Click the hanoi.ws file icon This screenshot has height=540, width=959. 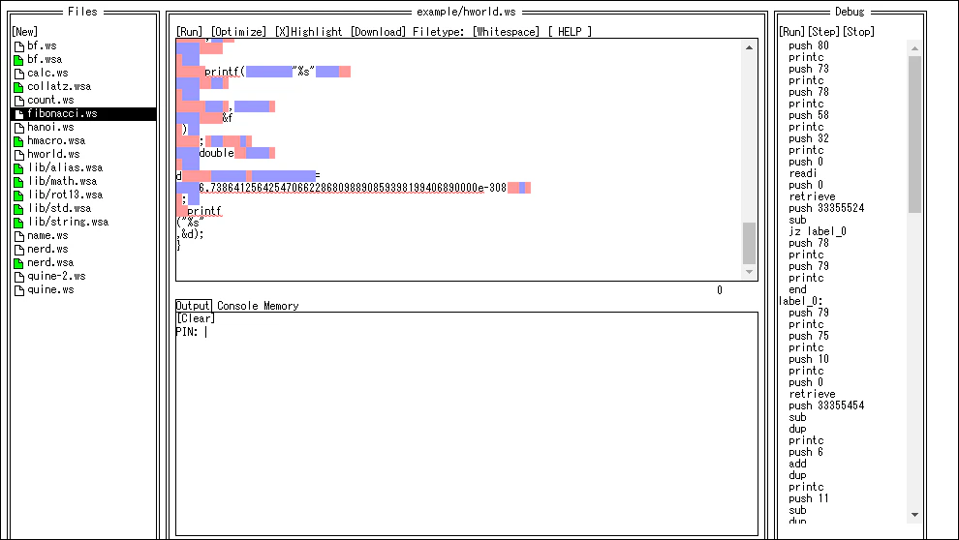point(19,128)
